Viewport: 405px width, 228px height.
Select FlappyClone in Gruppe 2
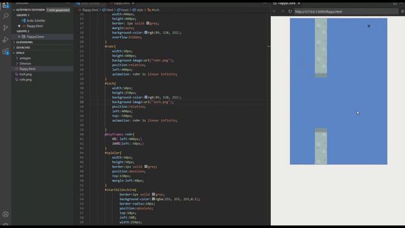pos(35,37)
